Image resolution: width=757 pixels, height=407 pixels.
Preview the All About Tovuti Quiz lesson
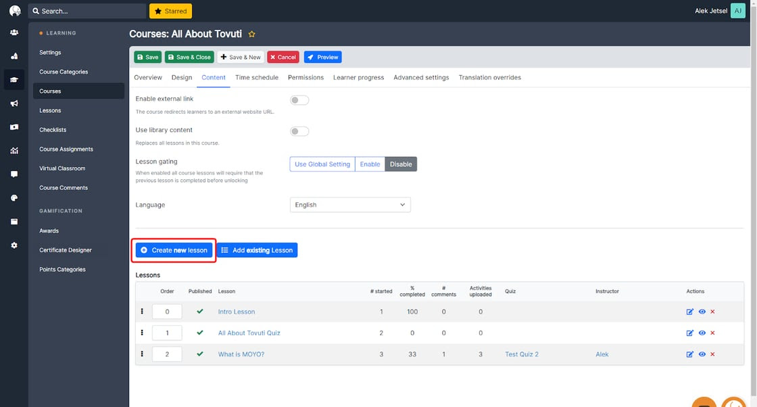pyautogui.click(x=702, y=333)
